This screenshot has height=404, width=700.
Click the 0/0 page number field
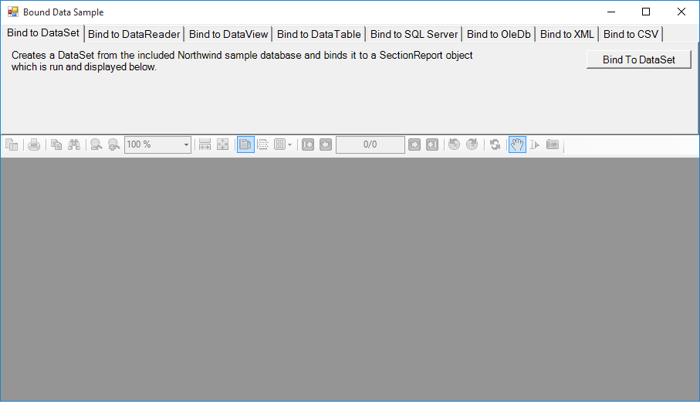point(370,144)
